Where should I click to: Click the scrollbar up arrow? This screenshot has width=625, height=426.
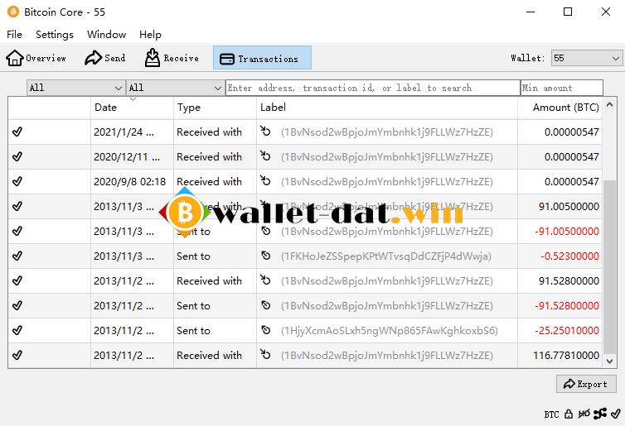[609, 104]
